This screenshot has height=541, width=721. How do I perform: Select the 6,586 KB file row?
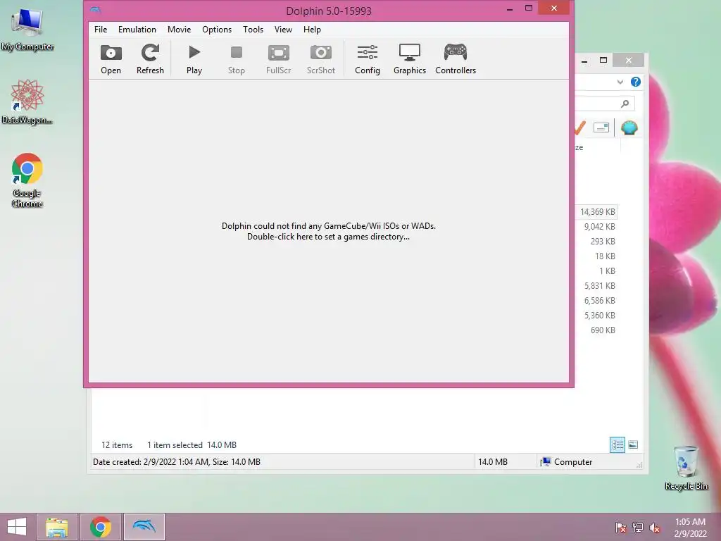[x=596, y=300]
